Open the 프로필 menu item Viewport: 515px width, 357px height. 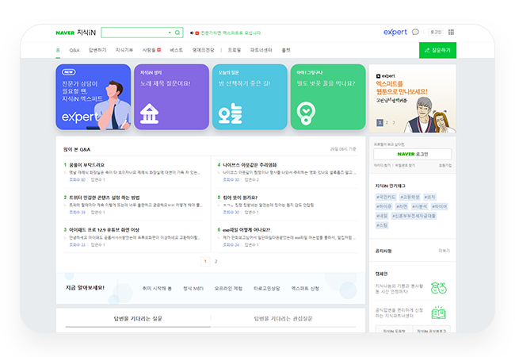pos(235,50)
